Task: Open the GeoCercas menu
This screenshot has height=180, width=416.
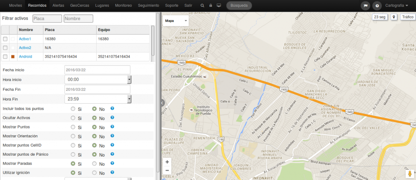Action: [80, 5]
